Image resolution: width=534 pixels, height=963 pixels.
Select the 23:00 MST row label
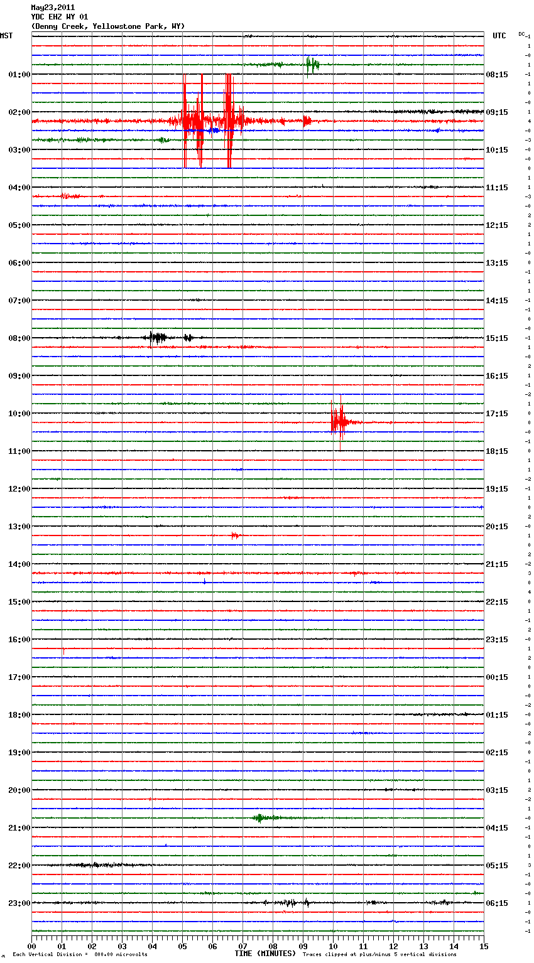pos(19,903)
